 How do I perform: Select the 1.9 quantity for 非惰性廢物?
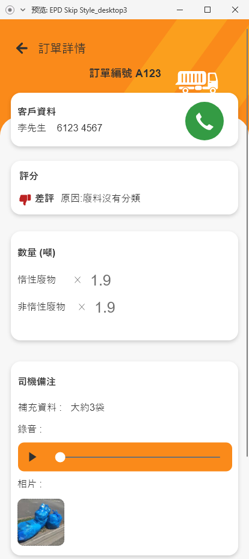point(105,307)
